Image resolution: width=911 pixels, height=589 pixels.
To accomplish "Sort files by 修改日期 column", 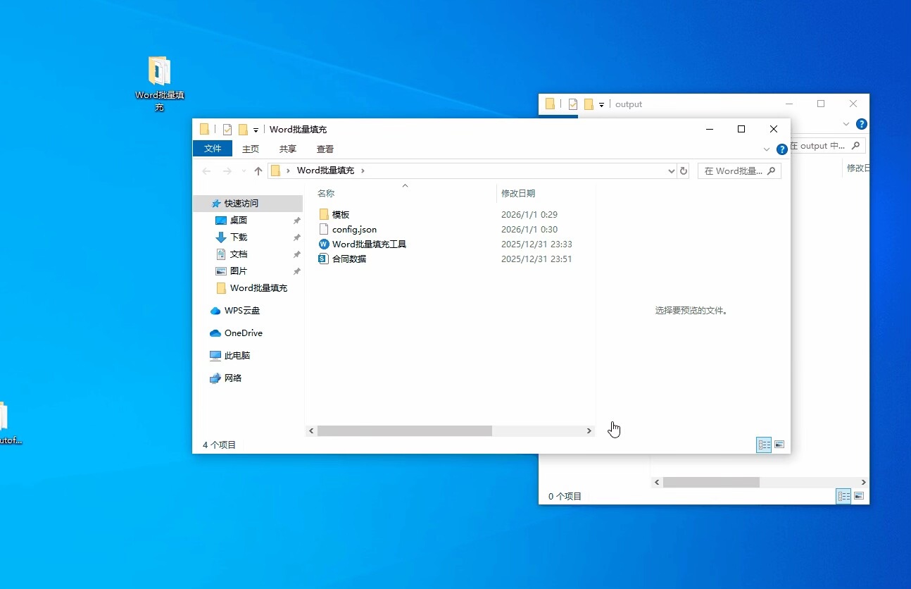I will 518,194.
